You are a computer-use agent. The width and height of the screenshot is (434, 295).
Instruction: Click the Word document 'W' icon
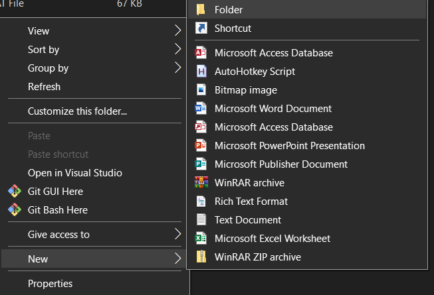pyautogui.click(x=201, y=108)
